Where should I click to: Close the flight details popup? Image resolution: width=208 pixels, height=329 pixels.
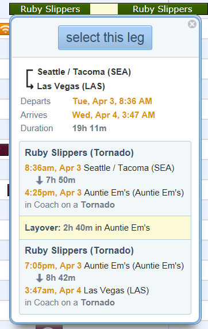pos(192,24)
